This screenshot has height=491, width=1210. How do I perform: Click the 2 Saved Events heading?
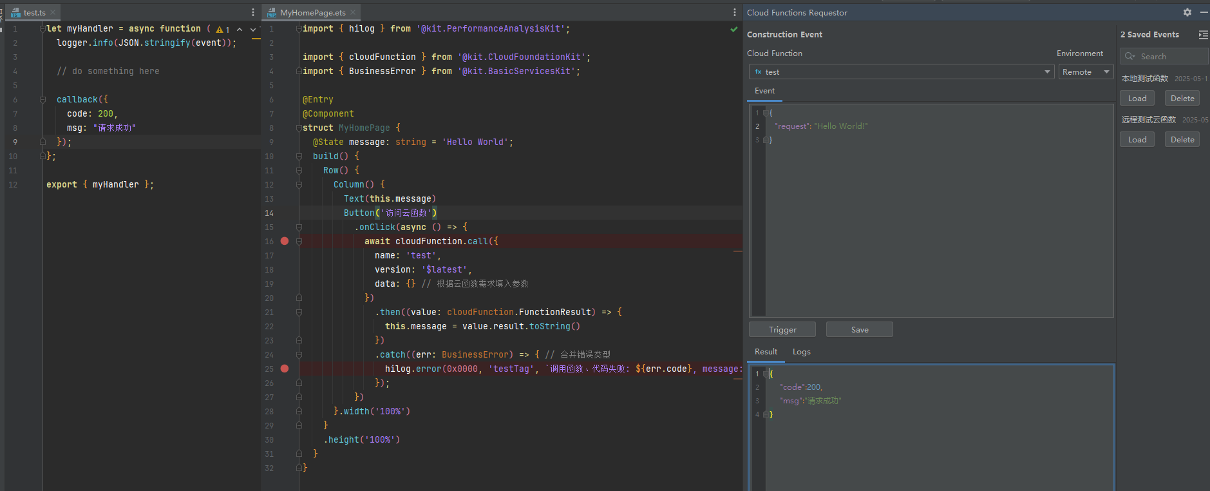(1149, 35)
